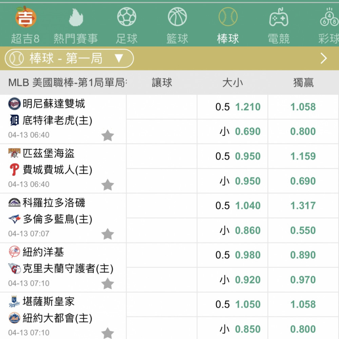This screenshot has width=339, height=339.
Task: Select the 籃球 tab label
Action: tap(177, 39)
